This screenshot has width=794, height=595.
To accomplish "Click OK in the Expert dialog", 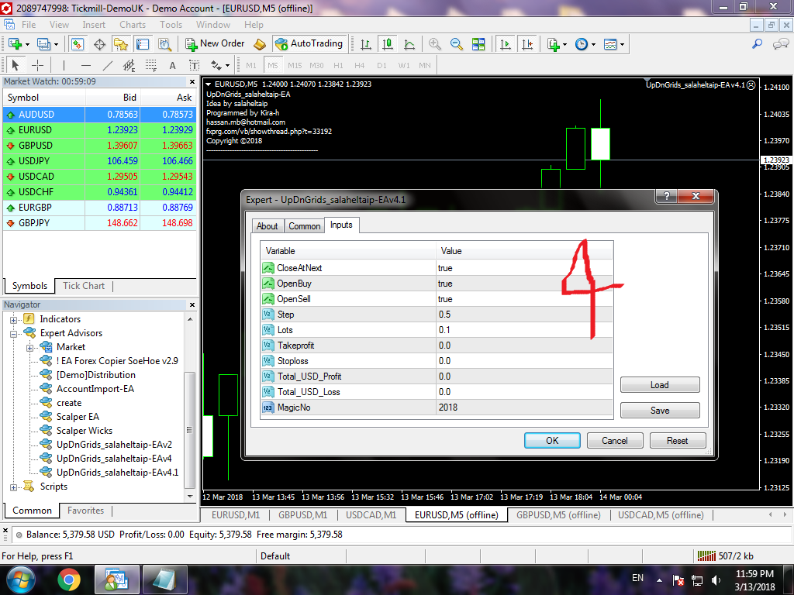I will pos(552,441).
